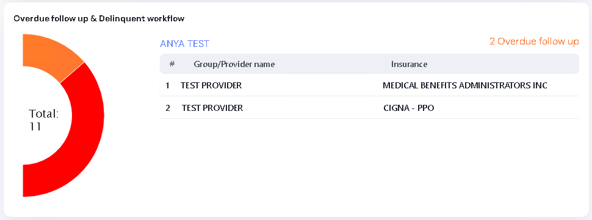
Task: Click the # column header
Action: click(171, 64)
